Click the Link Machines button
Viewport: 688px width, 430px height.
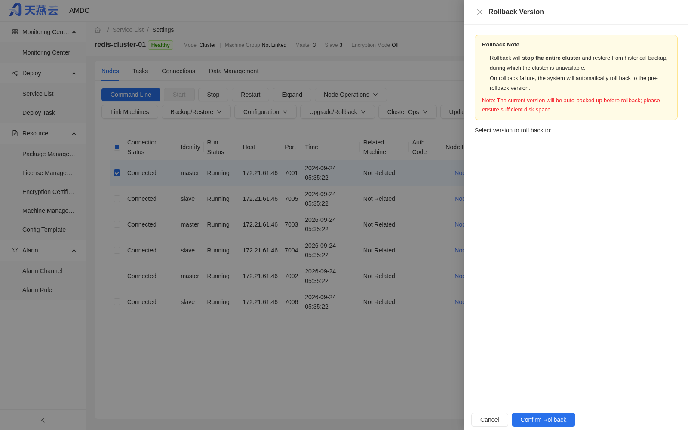[x=130, y=112]
